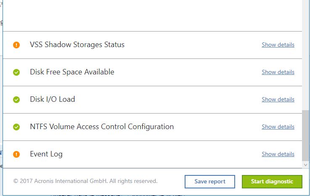Click the Event Log warning icon
The image size is (310, 196).
(x=16, y=154)
